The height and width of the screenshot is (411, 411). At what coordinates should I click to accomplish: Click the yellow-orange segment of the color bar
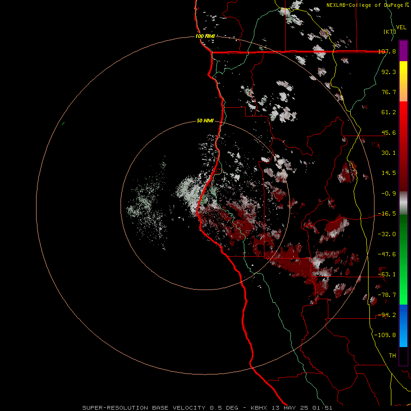click(x=403, y=81)
